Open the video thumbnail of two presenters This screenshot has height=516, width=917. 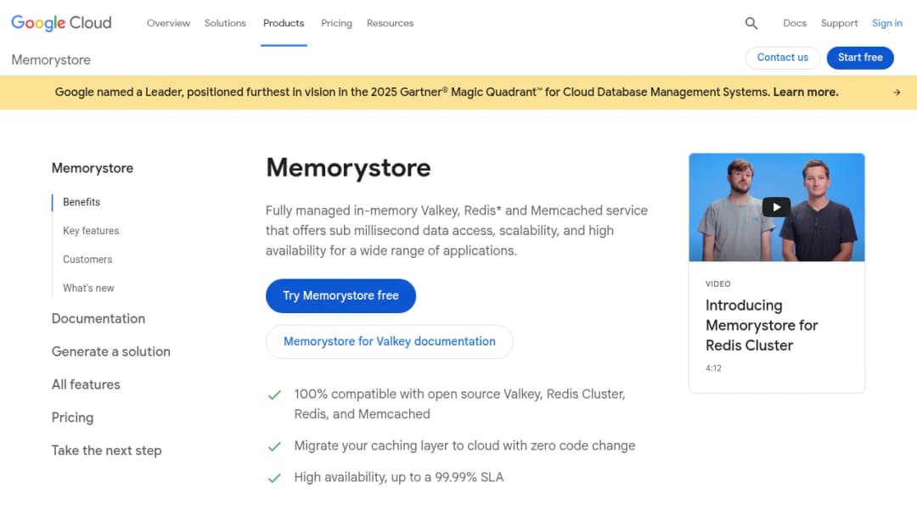tap(776, 207)
